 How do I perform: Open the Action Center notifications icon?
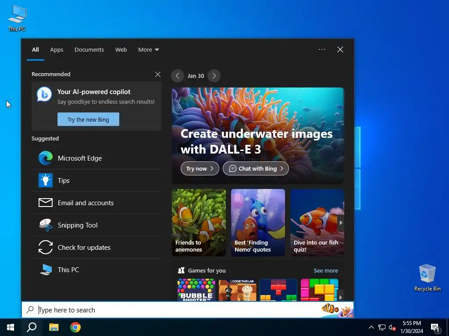click(435, 327)
